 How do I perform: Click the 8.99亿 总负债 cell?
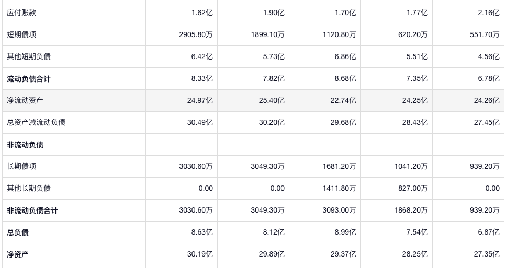pyautogui.click(x=345, y=232)
